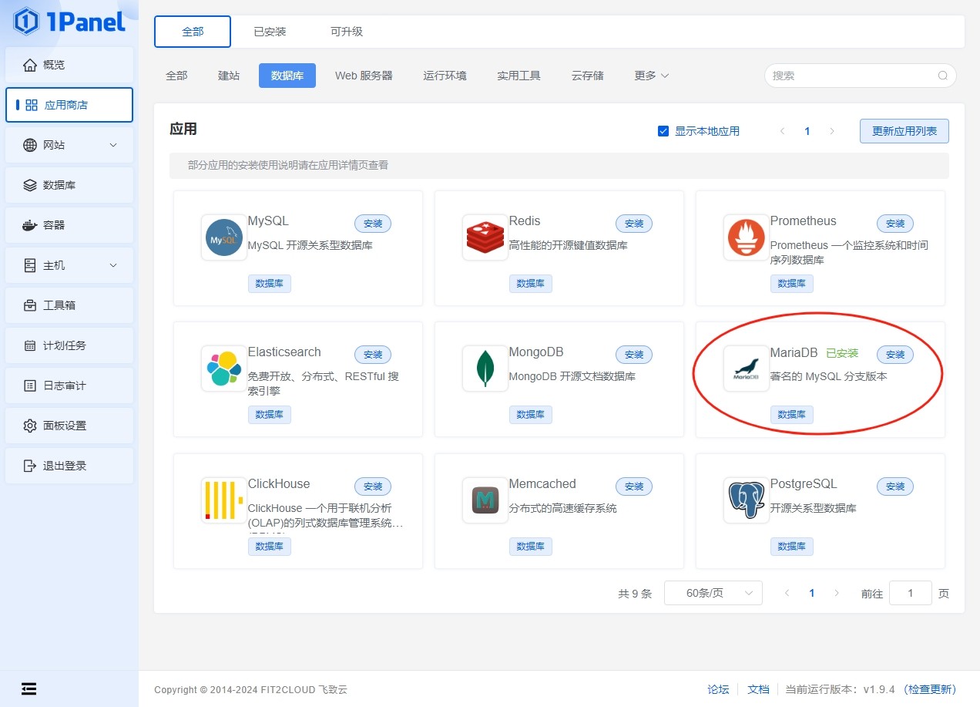Switch to the 可升级 tab
Screen dimensions: 980x707
(x=347, y=32)
